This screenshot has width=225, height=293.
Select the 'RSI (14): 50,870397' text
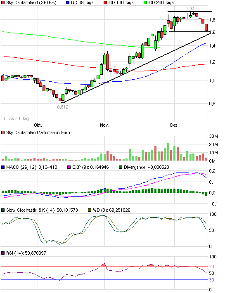coord(26,253)
